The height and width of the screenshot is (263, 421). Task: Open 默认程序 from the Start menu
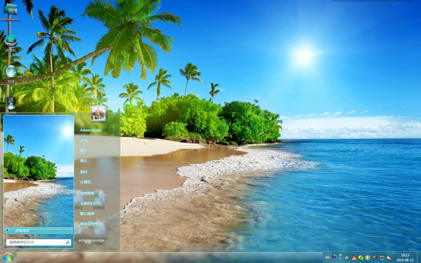87,214
